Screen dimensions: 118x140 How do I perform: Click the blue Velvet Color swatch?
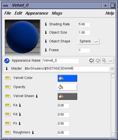pos(67,78)
